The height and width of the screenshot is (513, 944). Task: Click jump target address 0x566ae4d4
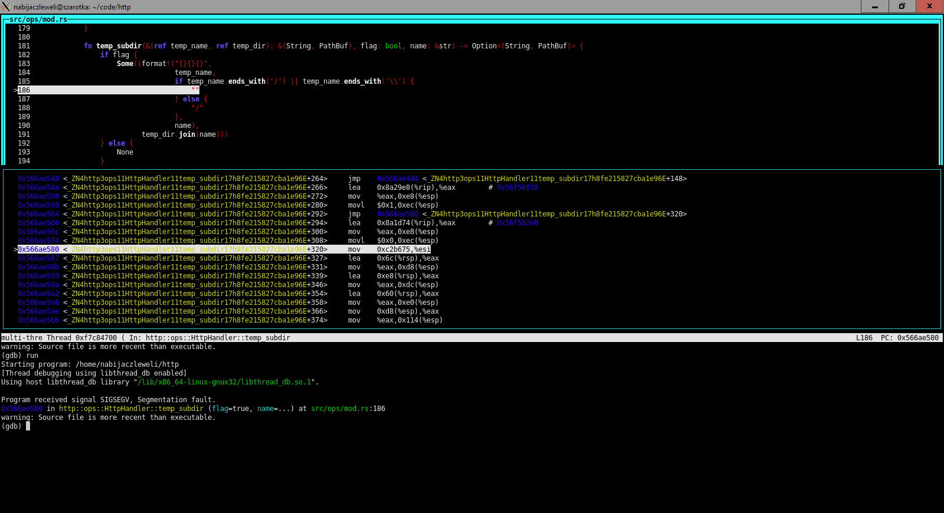pos(397,179)
